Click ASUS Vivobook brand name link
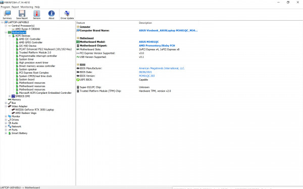The width and height of the screenshot is (303, 189). click(168, 30)
